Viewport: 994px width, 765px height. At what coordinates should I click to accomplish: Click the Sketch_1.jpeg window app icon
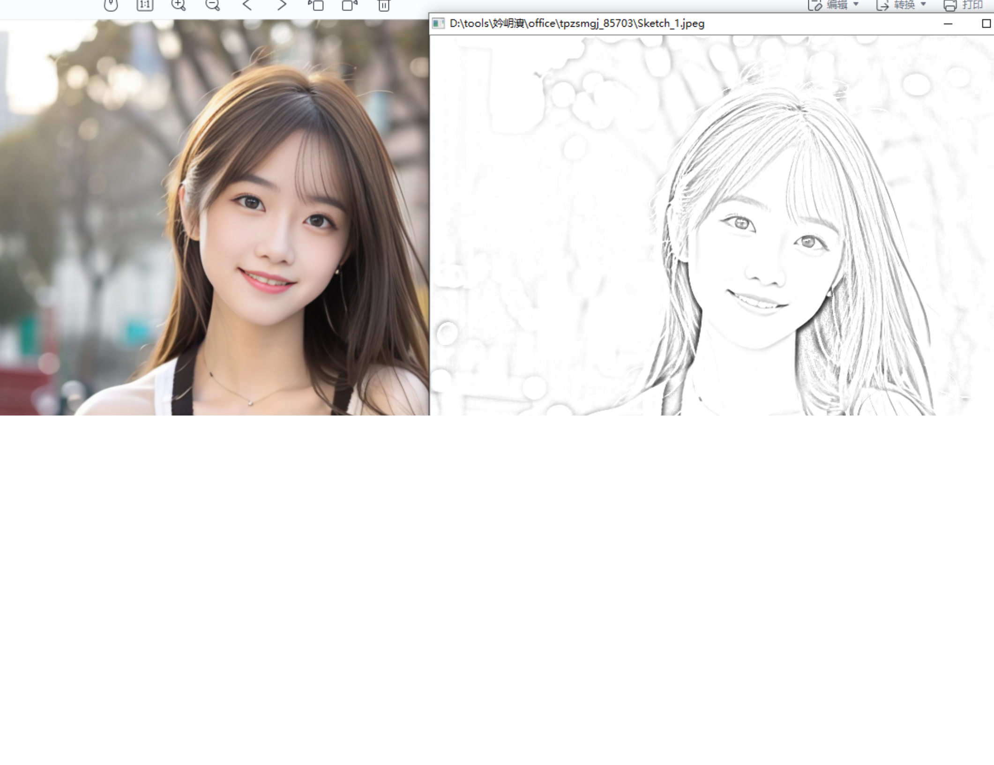(438, 23)
